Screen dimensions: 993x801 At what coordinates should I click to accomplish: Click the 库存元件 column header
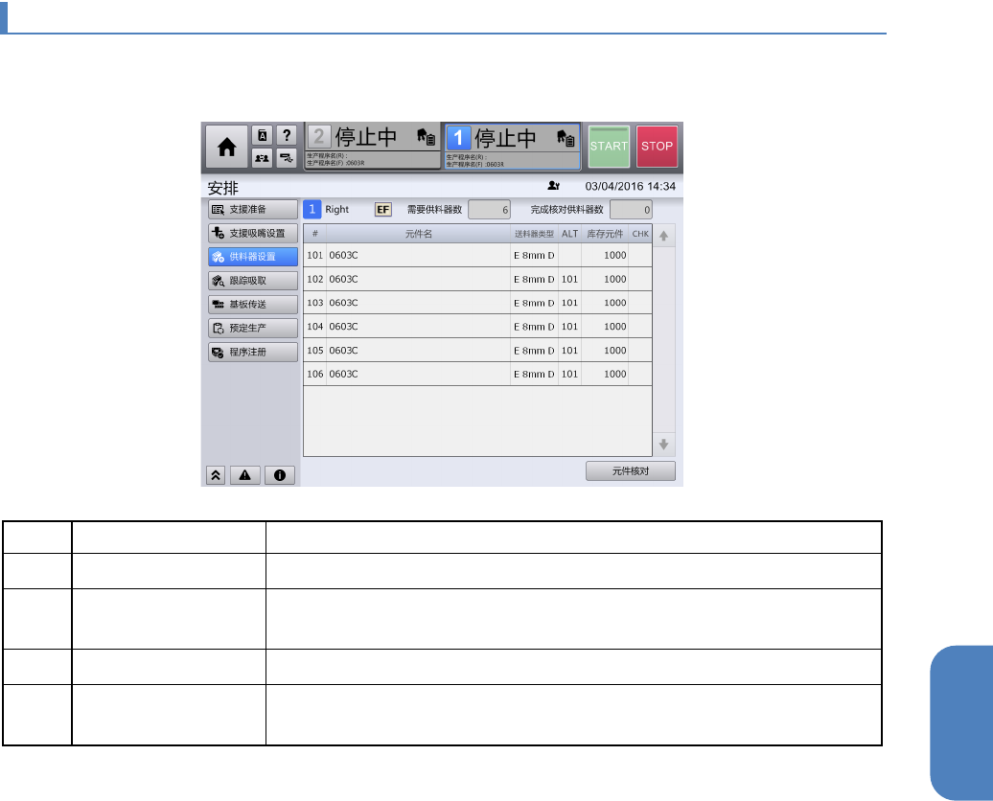[x=605, y=234]
